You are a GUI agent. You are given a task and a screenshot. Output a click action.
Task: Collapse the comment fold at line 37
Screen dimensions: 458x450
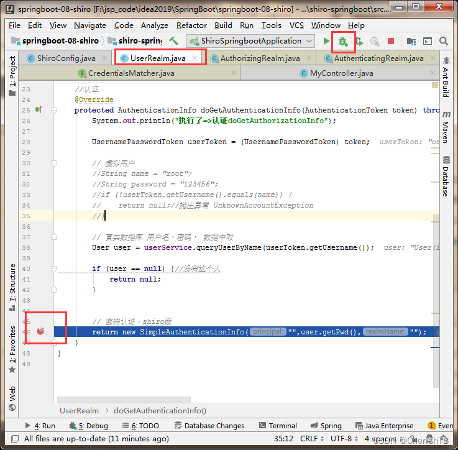(x=53, y=237)
